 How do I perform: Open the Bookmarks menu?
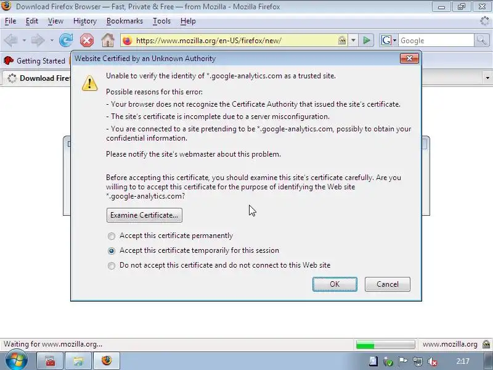point(124,21)
